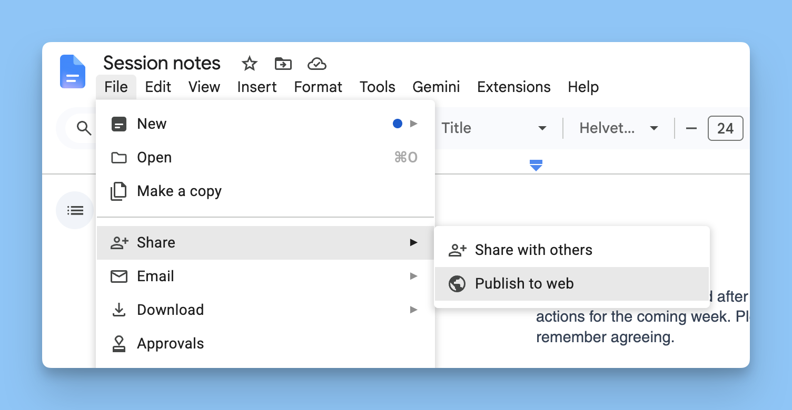The width and height of the screenshot is (792, 410).
Task: Choose Open from the File menu
Action: pos(265,158)
